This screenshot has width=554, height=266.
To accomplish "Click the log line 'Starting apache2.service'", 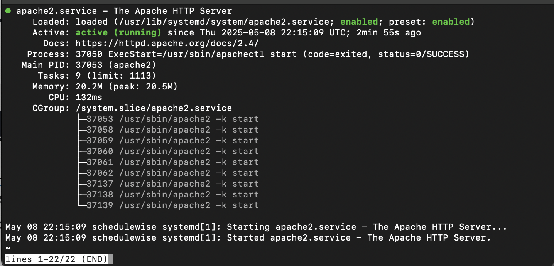I will [256, 227].
